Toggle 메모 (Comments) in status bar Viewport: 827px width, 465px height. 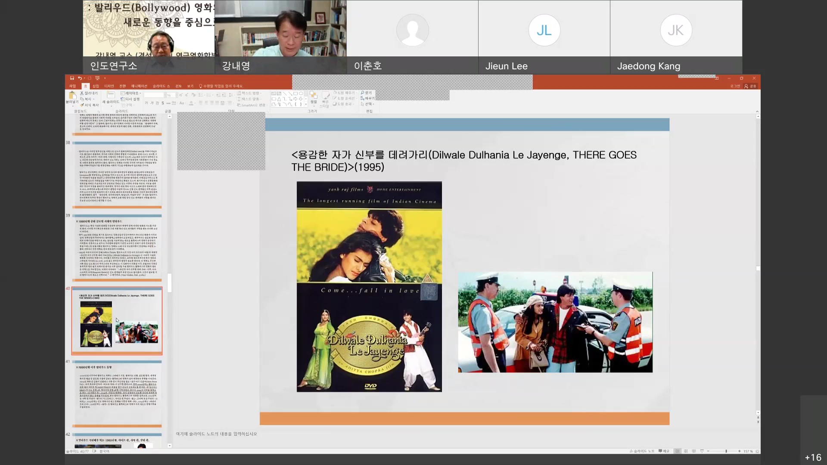point(664,451)
